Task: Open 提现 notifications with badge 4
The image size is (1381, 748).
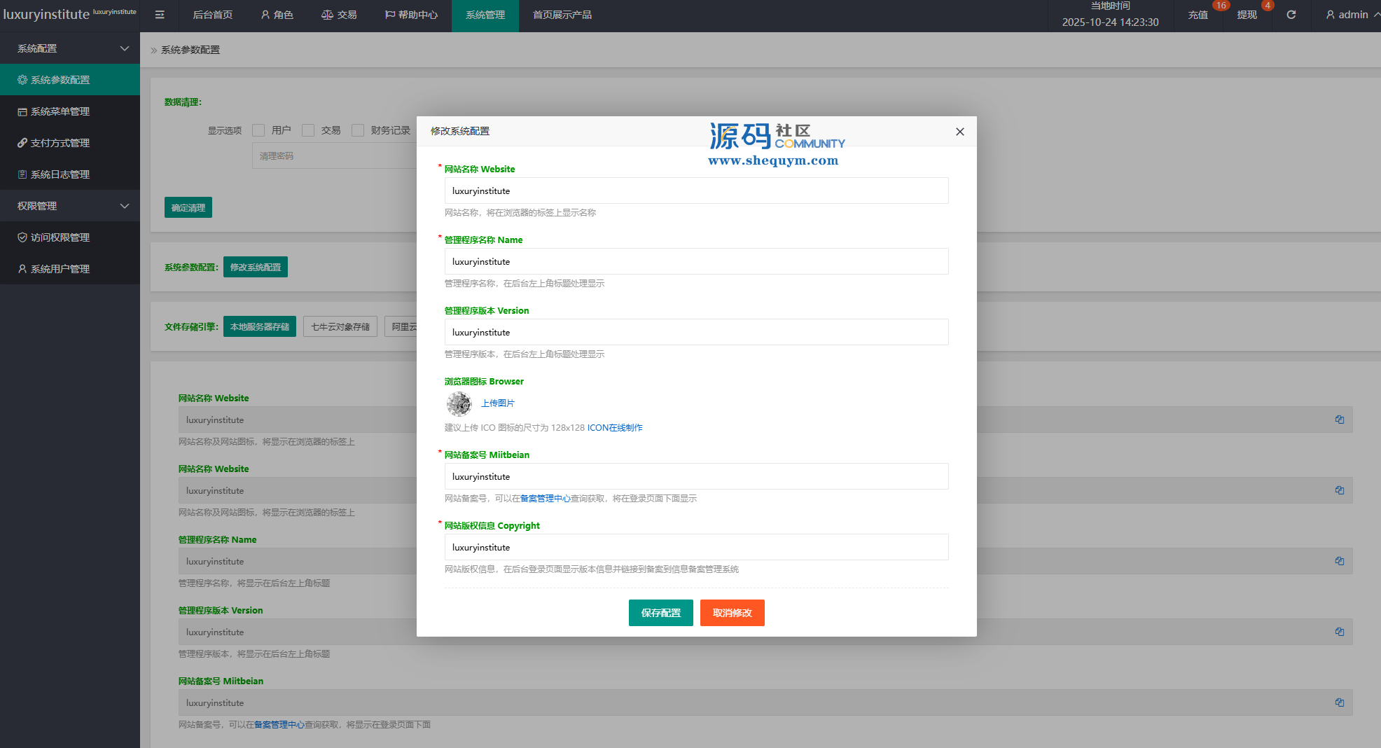Action: point(1247,15)
